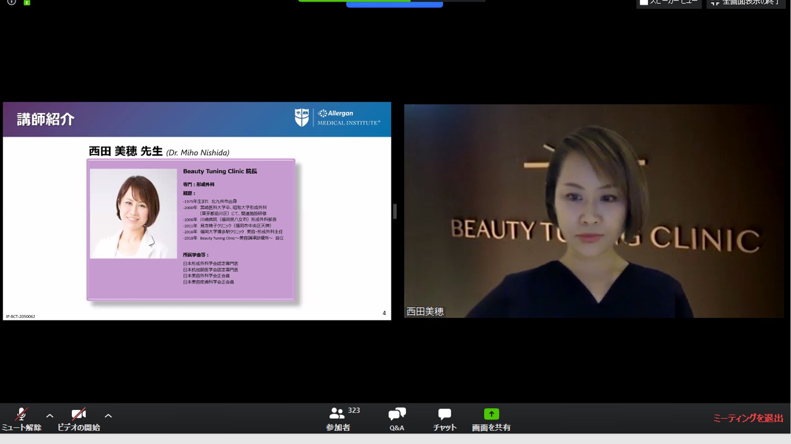Viewport: 791px width, 444px height.
Task: Click the divider handle between slide and video
Action: (x=395, y=211)
